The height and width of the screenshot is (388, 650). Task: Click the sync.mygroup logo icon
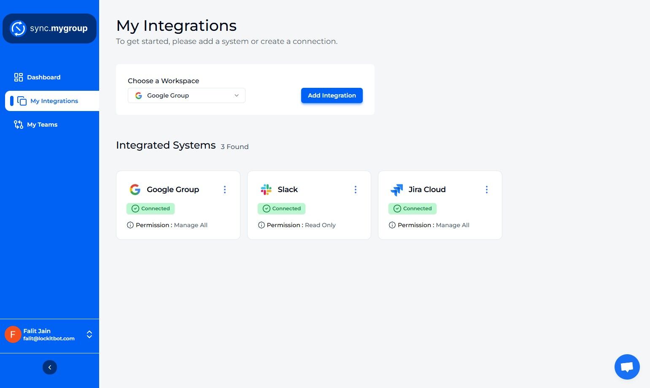pyautogui.click(x=18, y=28)
